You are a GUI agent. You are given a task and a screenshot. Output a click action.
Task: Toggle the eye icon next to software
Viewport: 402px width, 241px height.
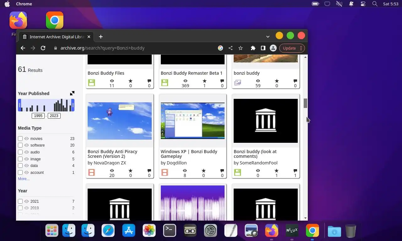coord(27,145)
